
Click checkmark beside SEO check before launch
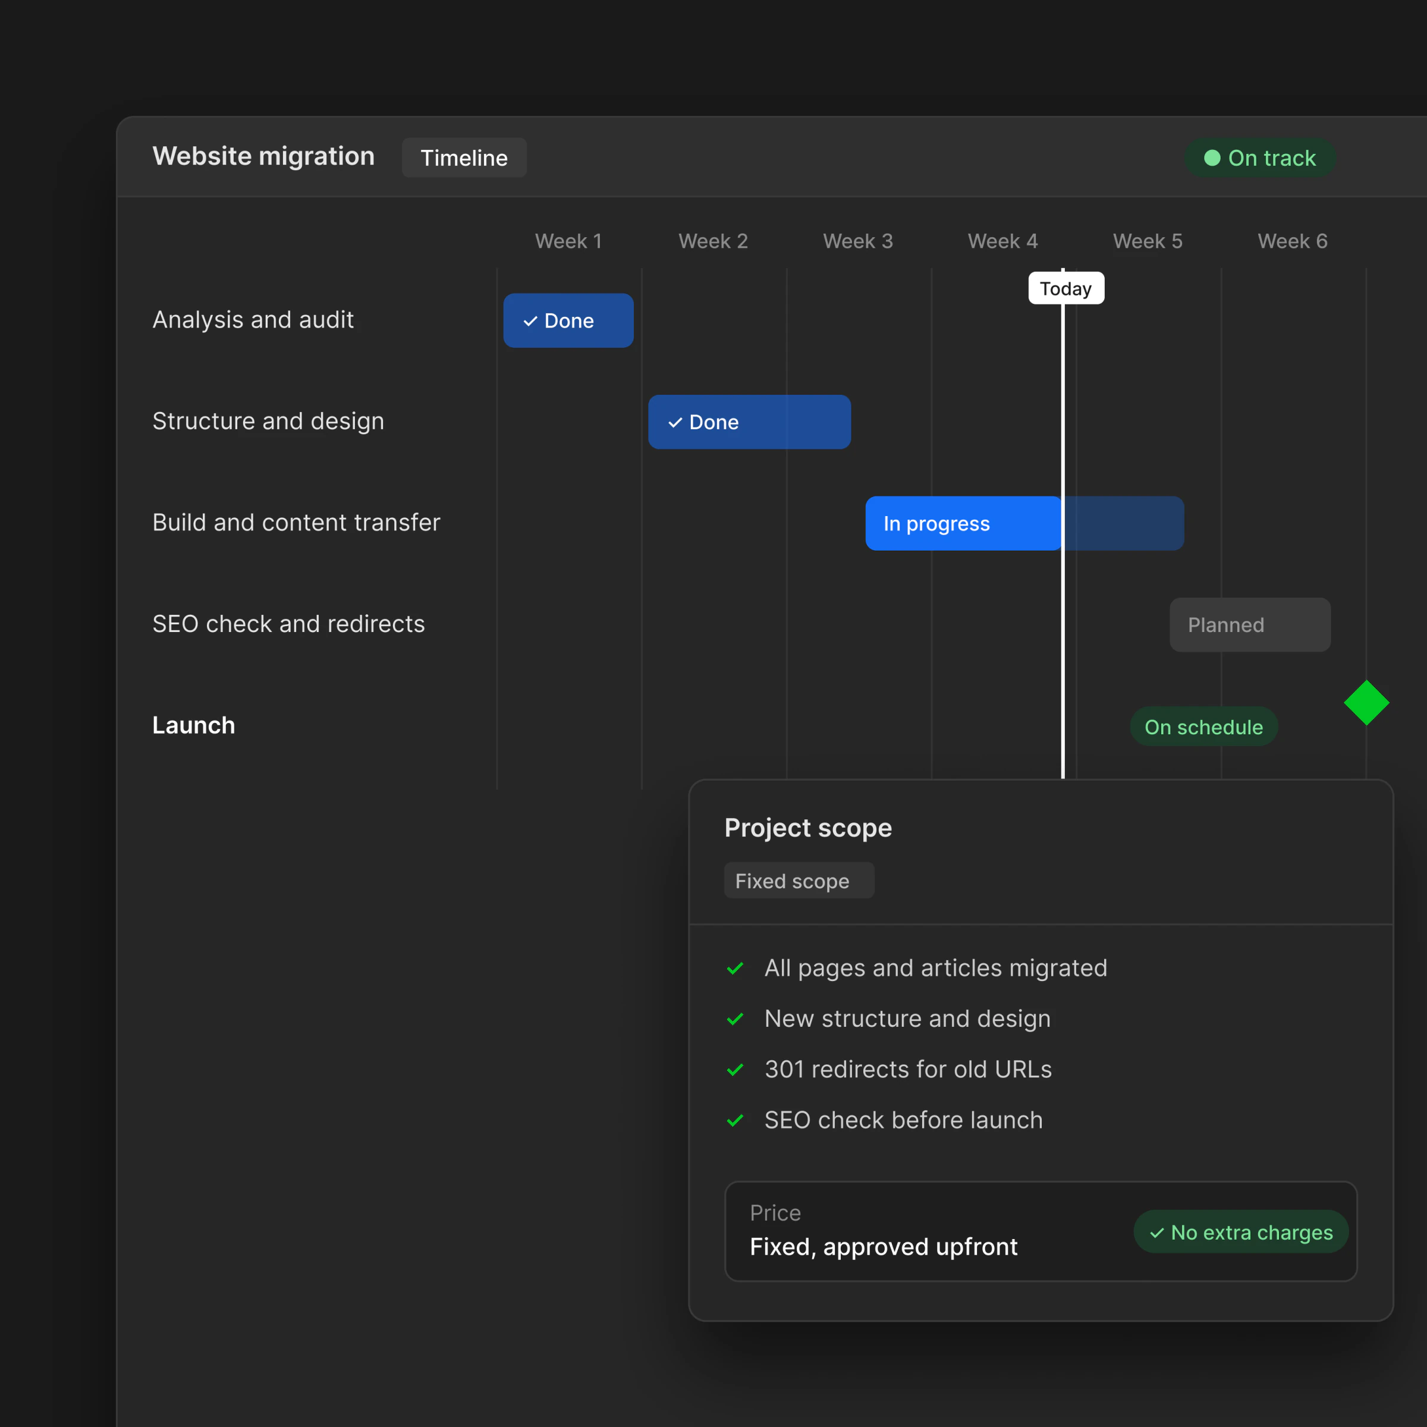(735, 1120)
